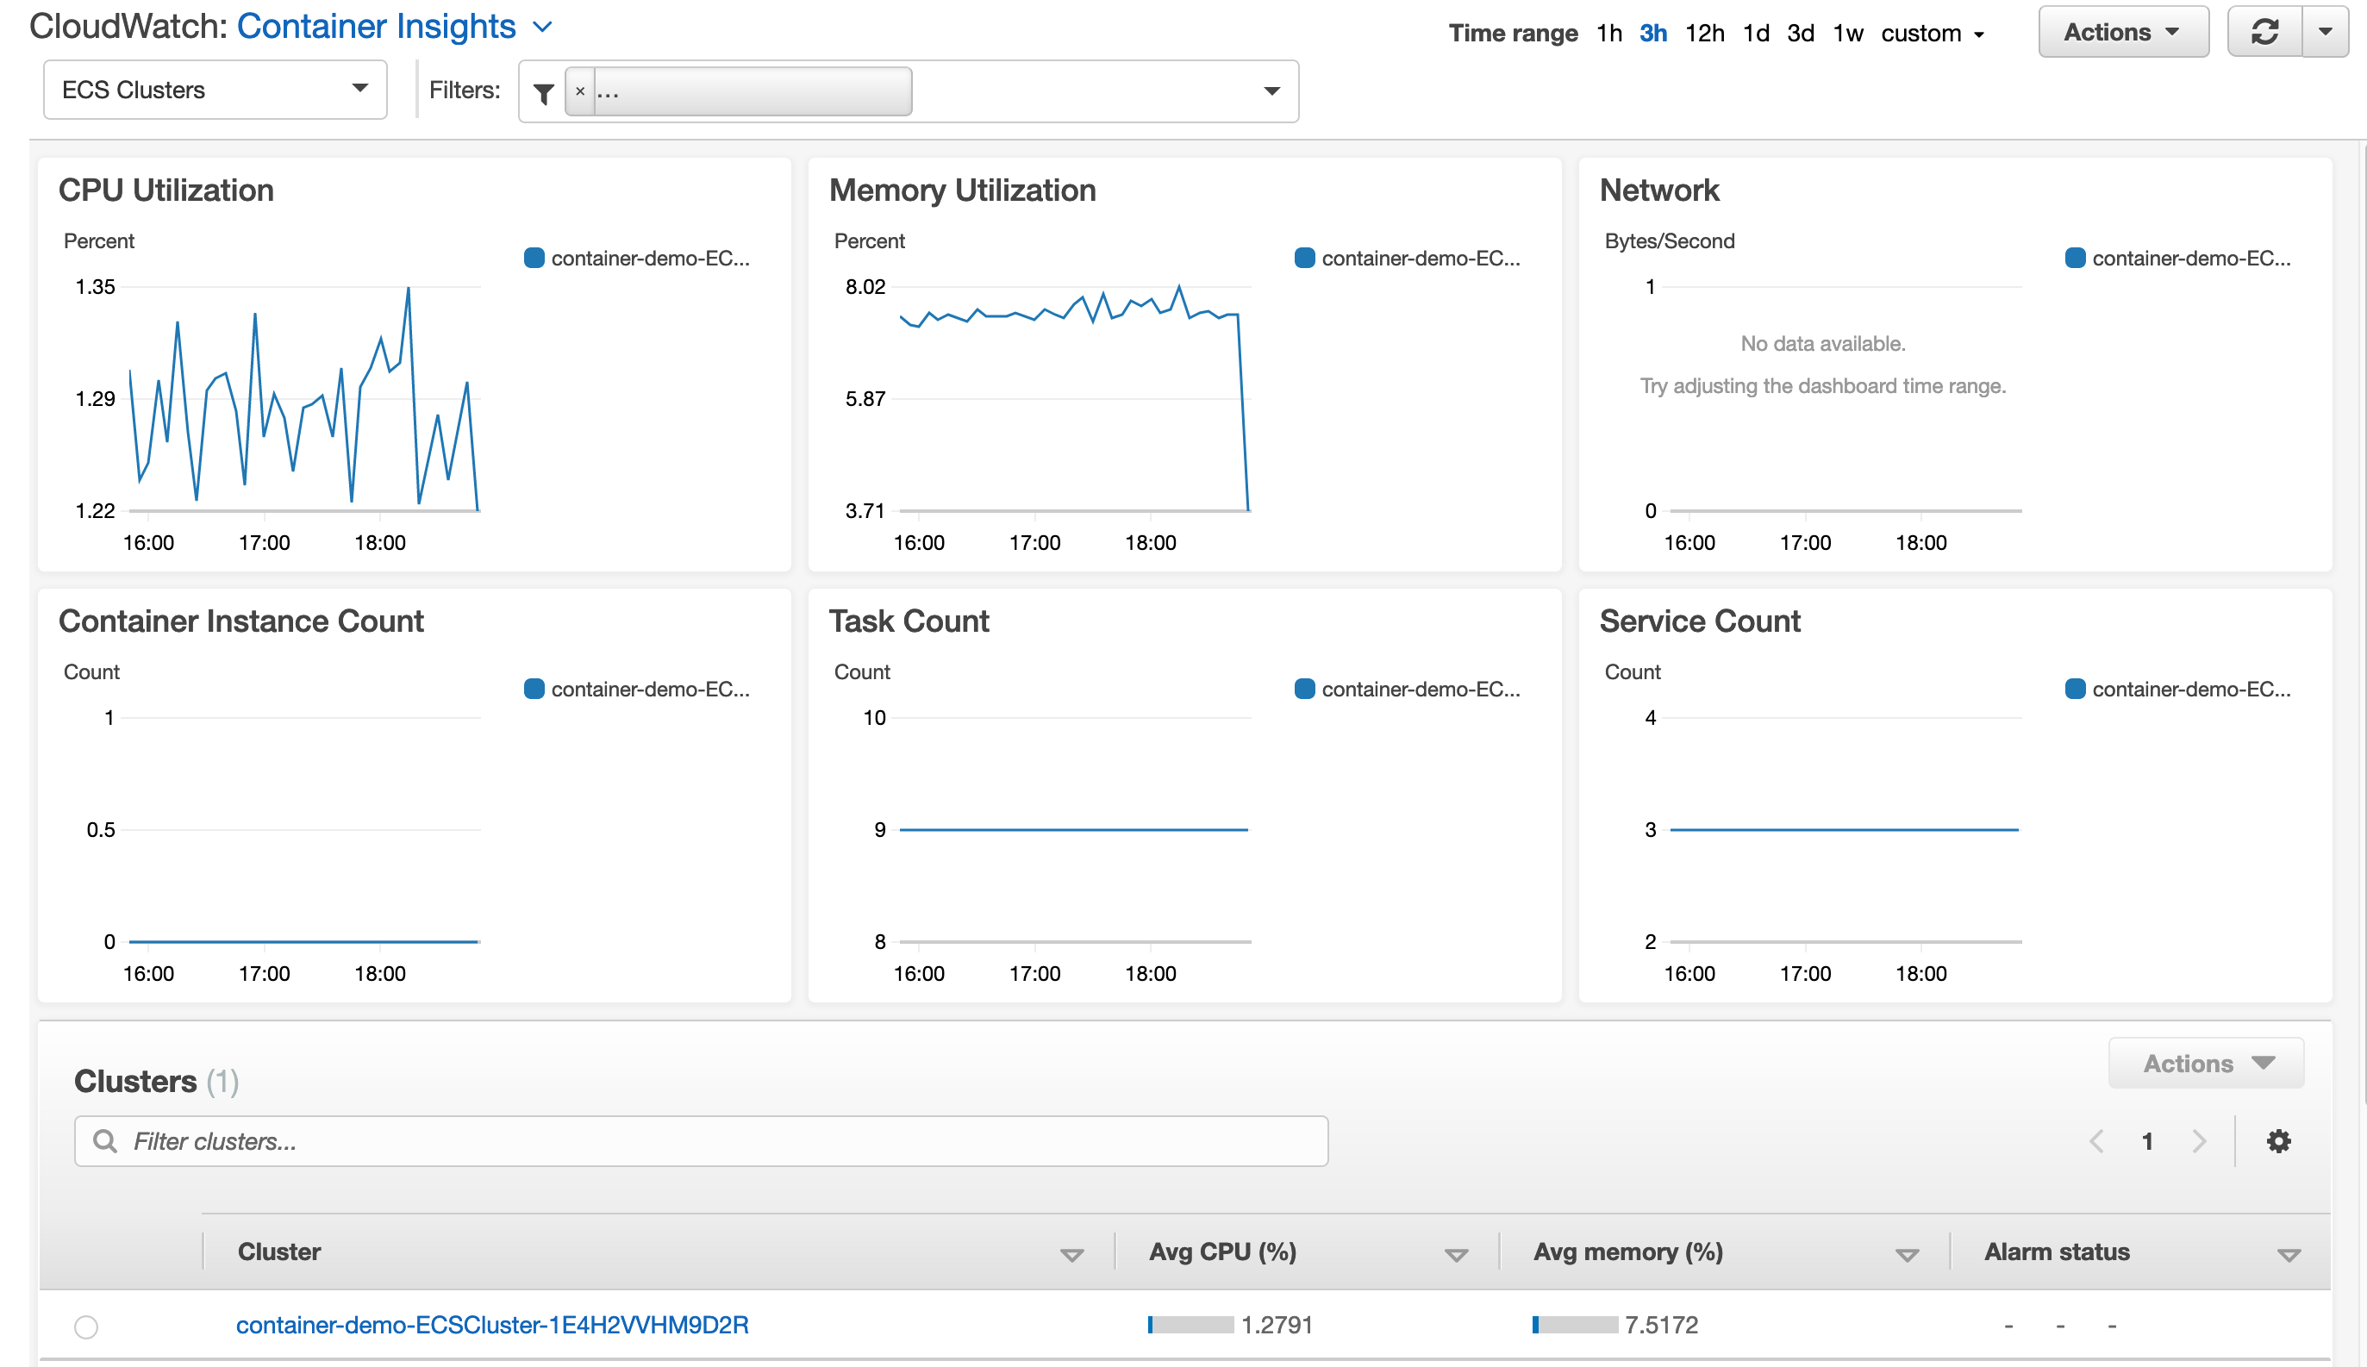Click the Task Count chart title
Image resolution: width=2367 pixels, height=1367 pixels.
[909, 621]
